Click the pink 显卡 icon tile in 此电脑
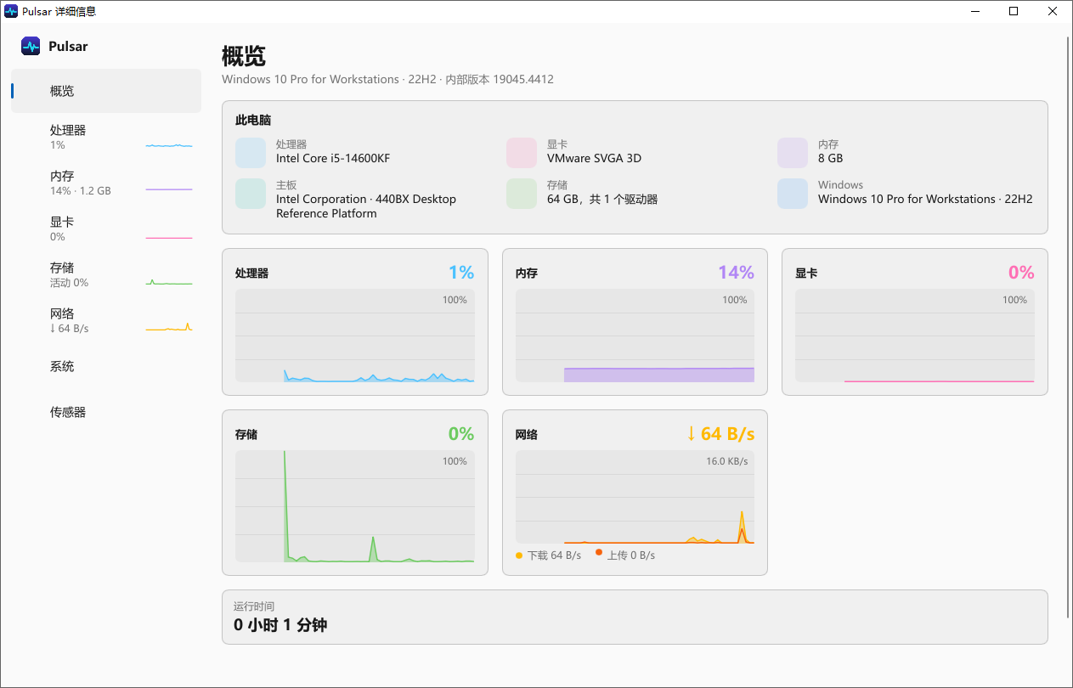The height and width of the screenshot is (688, 1073). [522, 152]
